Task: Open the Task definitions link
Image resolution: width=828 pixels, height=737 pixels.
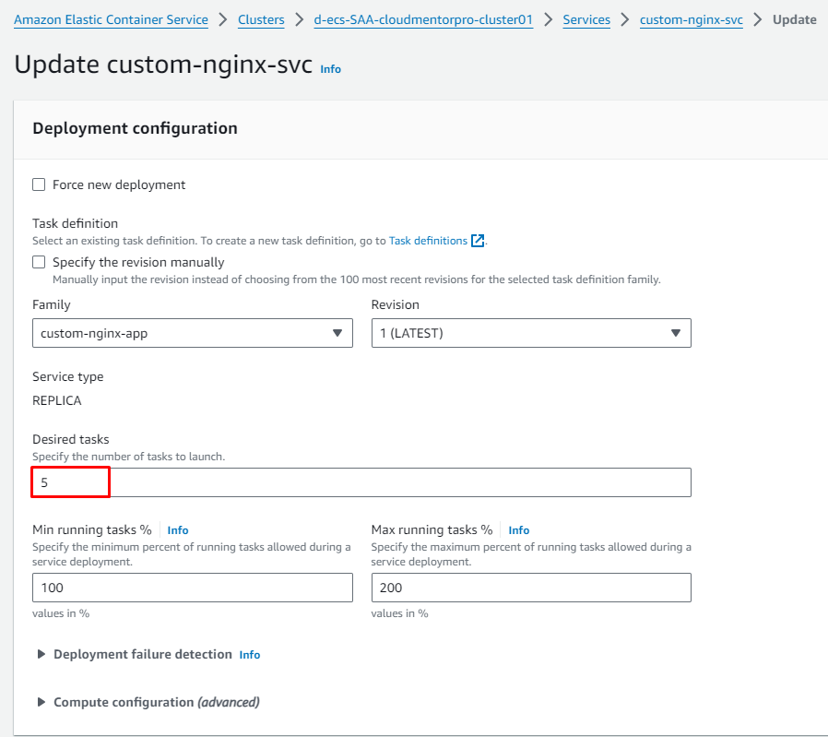Action: (x=428, y=241)
